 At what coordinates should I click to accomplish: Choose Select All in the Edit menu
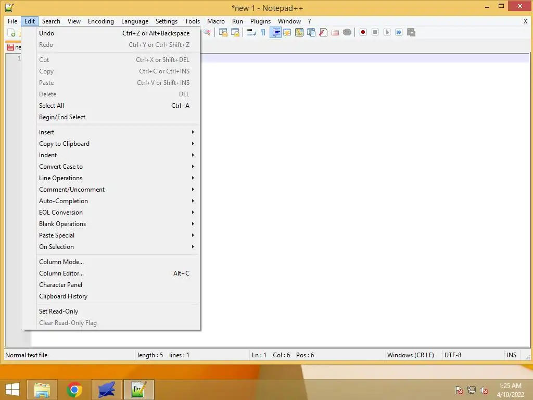[118, 106]
